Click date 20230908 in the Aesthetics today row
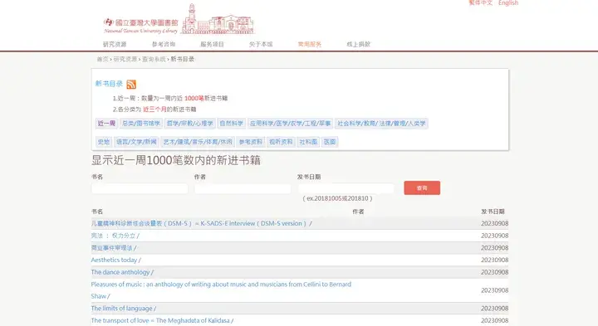This screenshot has width=598, height=326. (494, 260)
